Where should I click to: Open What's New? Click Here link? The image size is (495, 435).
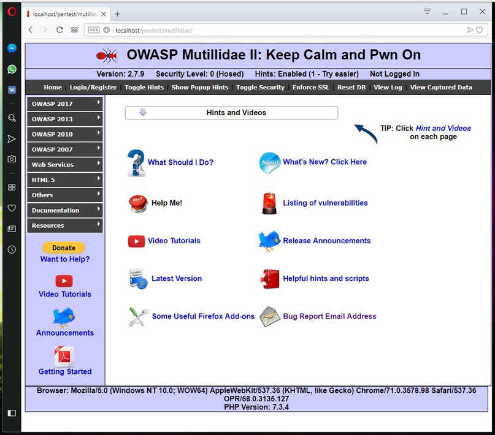pyautogui.click(x=325, y=162)
